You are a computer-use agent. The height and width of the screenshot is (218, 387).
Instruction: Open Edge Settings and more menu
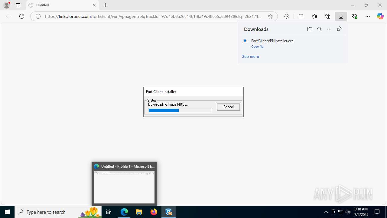click(368, 16)
